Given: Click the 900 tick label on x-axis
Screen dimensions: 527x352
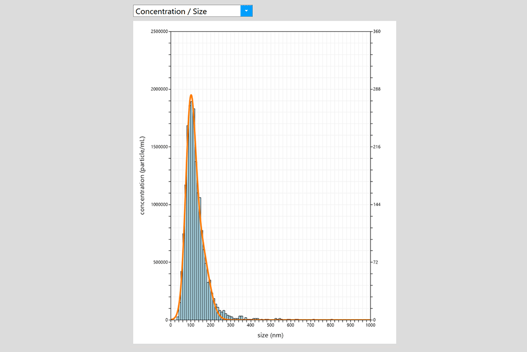Looking at the screenshot, I should (350, 326).
